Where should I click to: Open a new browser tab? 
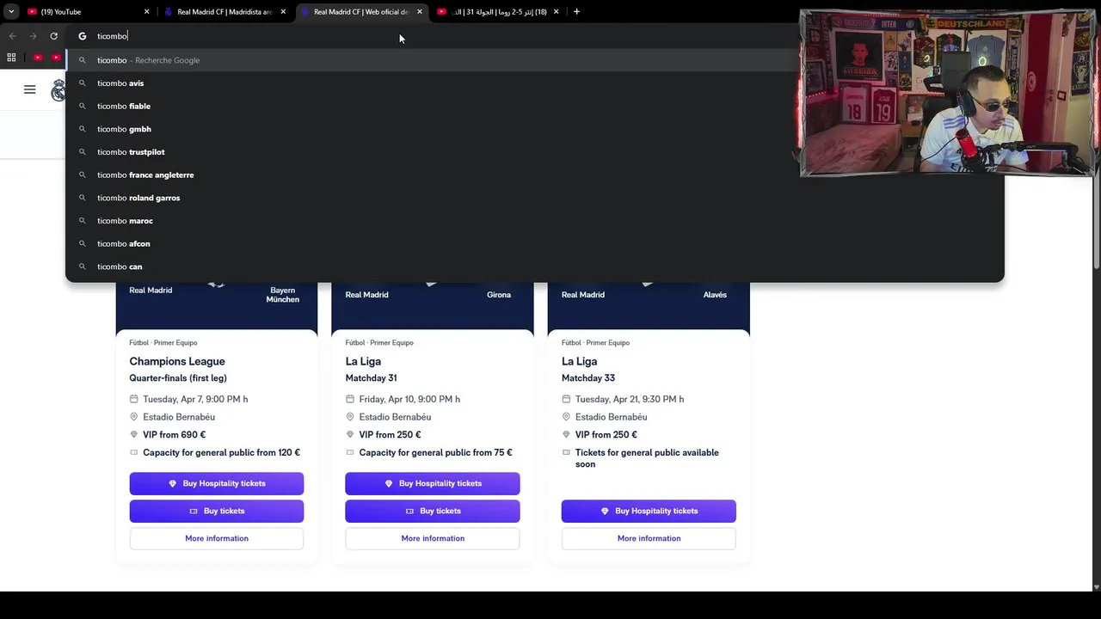coord(576,12)
